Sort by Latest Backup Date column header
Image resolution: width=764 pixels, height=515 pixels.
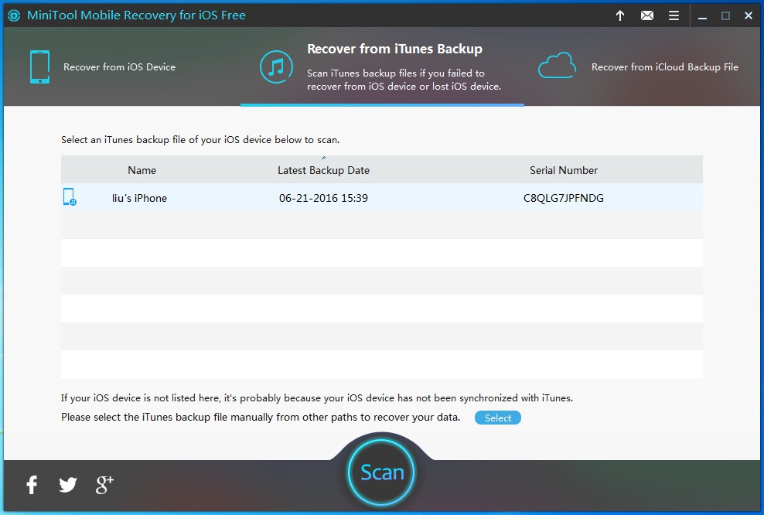click(323, 170)
